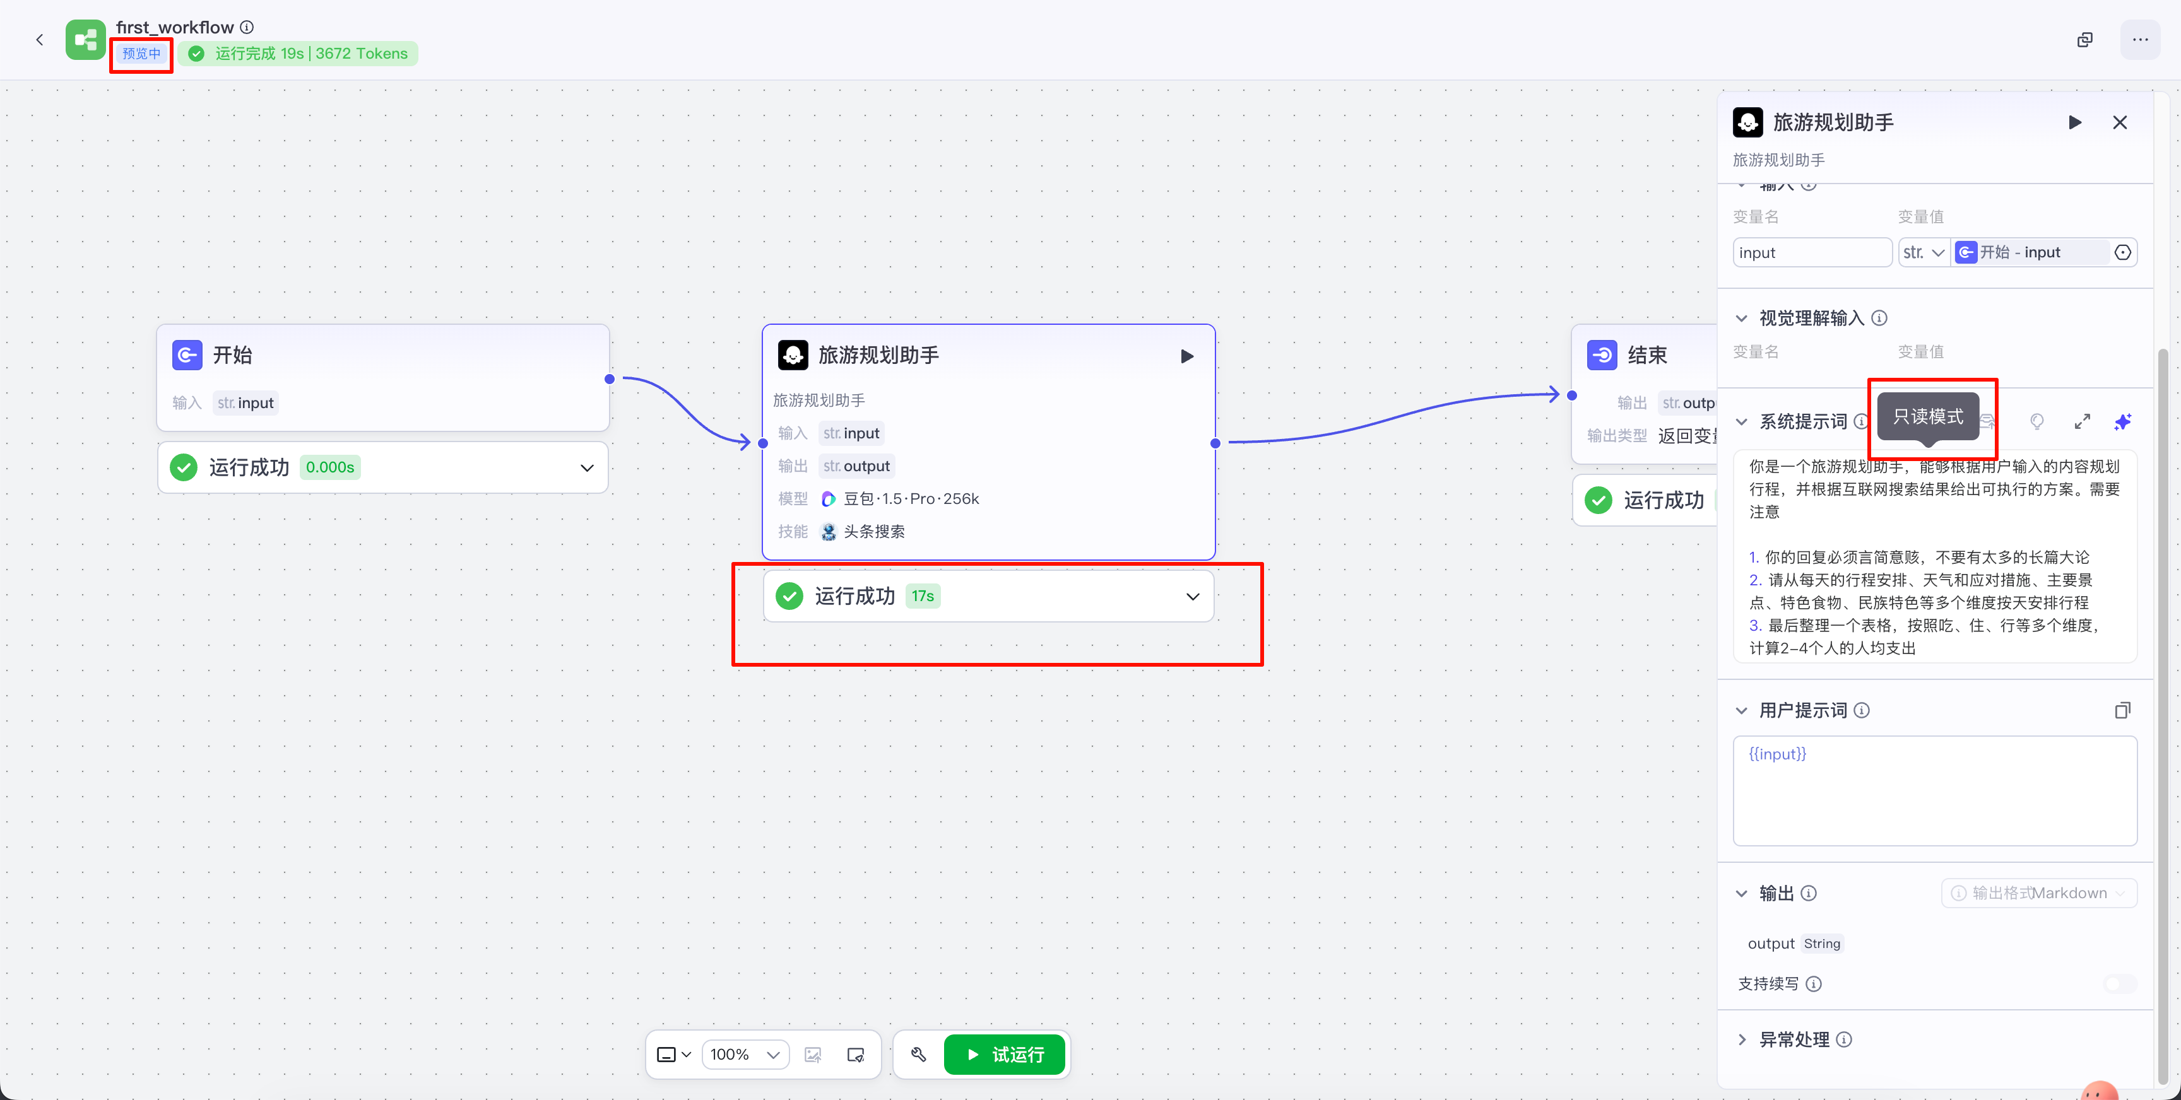Open the 输出格式 Markdown selector
2181x1100 pixels.
click(x=2039, y=892)
